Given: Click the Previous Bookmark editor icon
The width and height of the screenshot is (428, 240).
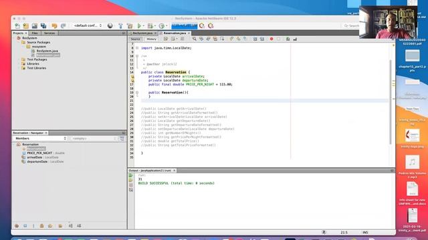Looking at the screenshot, I should 231,39.
